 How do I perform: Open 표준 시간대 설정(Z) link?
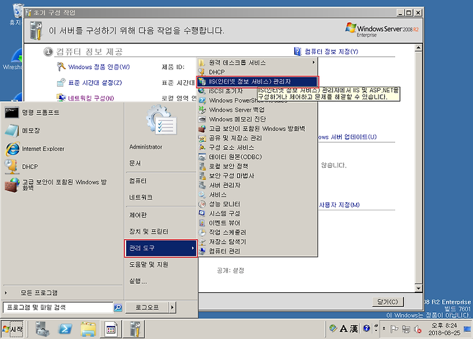pos(95,83)
